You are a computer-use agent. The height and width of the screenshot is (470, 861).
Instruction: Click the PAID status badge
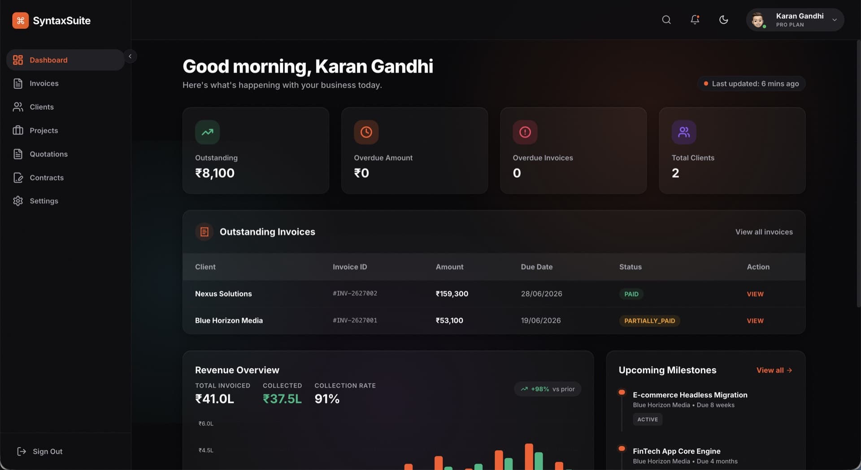click(631, 294)
